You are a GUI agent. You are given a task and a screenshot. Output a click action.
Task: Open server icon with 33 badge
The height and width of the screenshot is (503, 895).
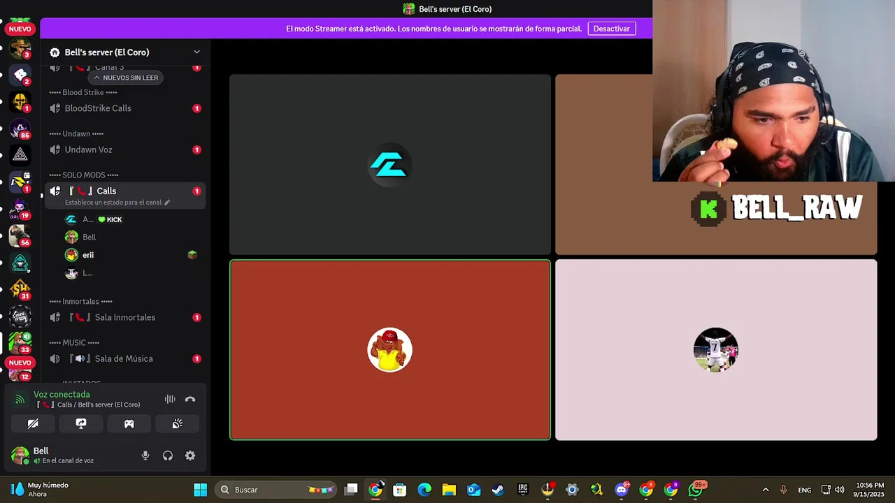coord(20,342)
